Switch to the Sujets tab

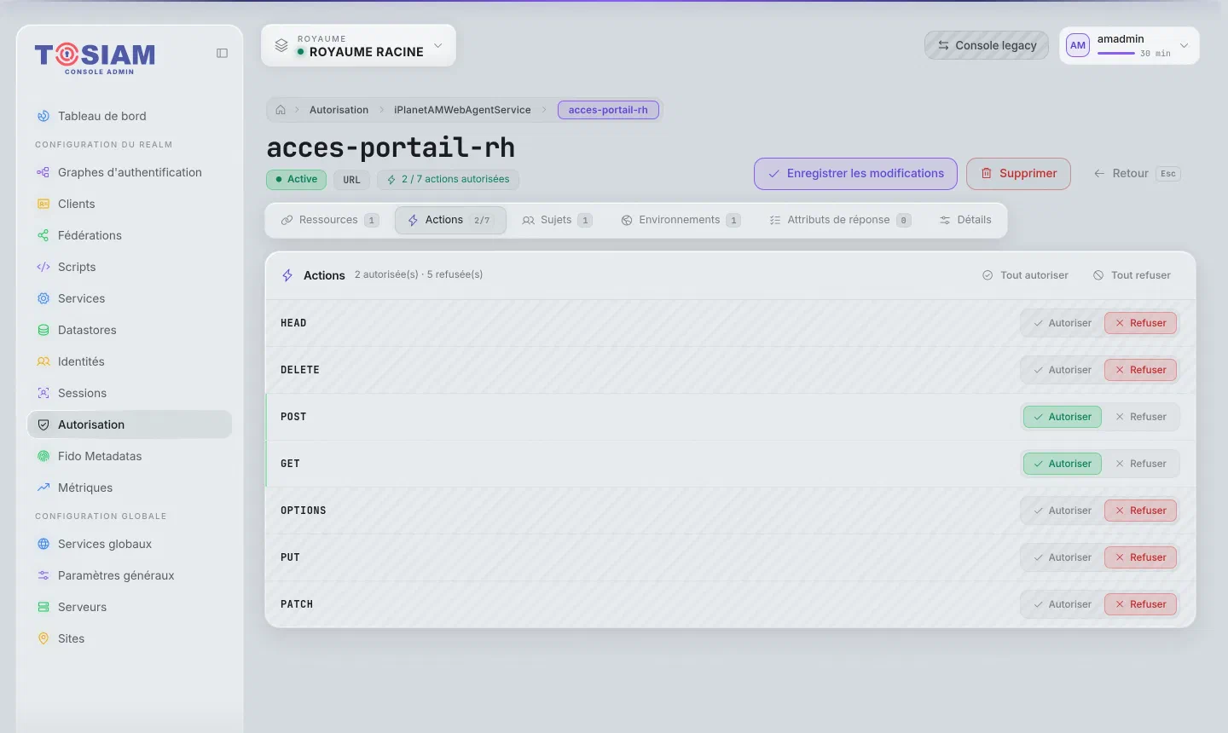pyautogui.click(x=557, y=220)
